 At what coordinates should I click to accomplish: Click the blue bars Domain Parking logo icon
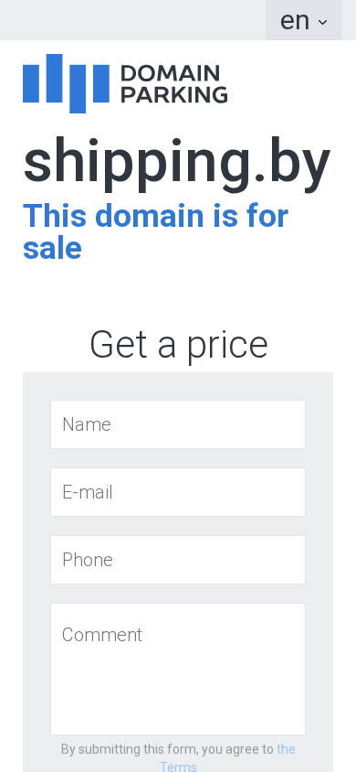[x=66, y=83]
